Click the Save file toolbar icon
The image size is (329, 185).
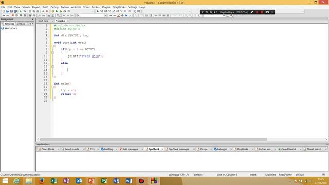point(11,11)
